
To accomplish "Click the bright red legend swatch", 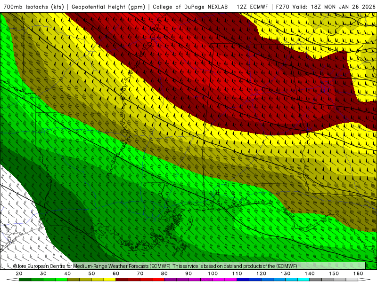I will [x=158, y=280].
